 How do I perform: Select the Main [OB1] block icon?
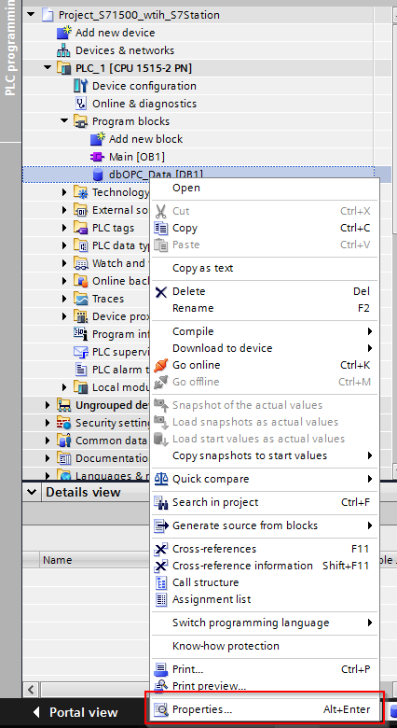97,157
